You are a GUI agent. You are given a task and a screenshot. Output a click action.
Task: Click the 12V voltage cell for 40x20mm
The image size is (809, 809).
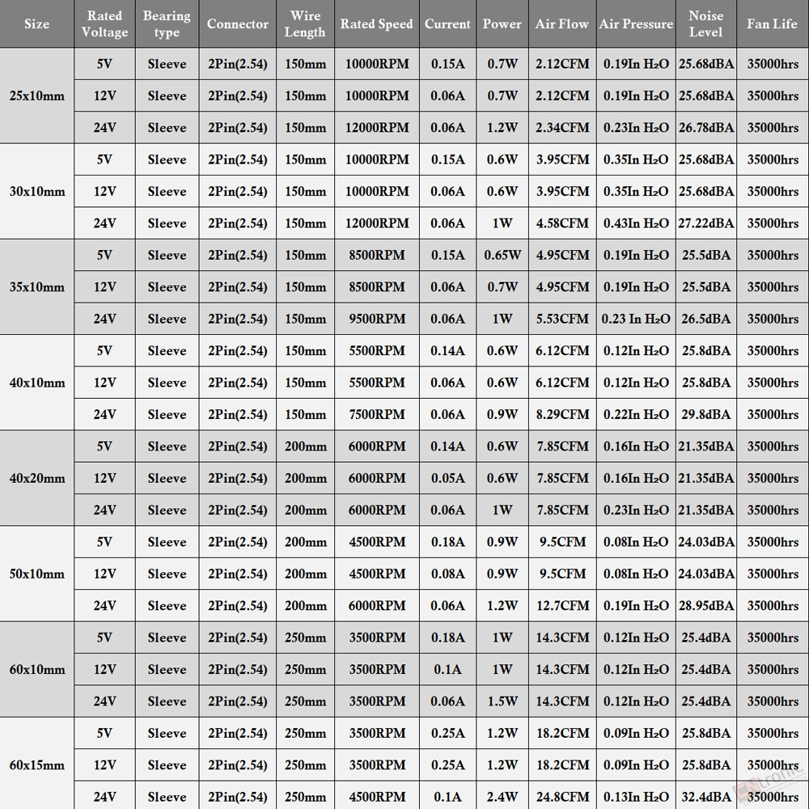104,478
